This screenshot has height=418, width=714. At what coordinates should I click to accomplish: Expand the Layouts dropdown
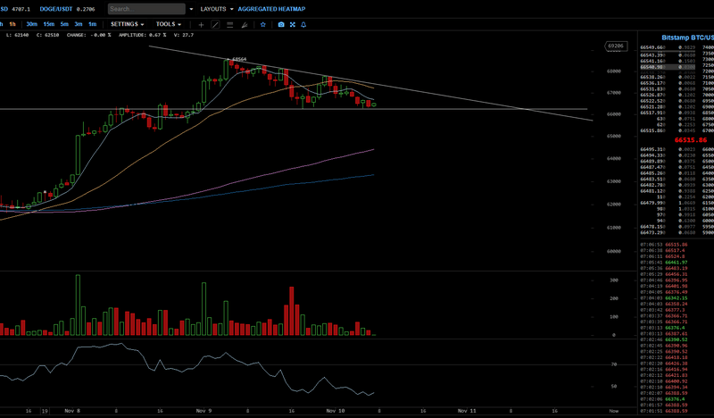click(x=217, y=9)
